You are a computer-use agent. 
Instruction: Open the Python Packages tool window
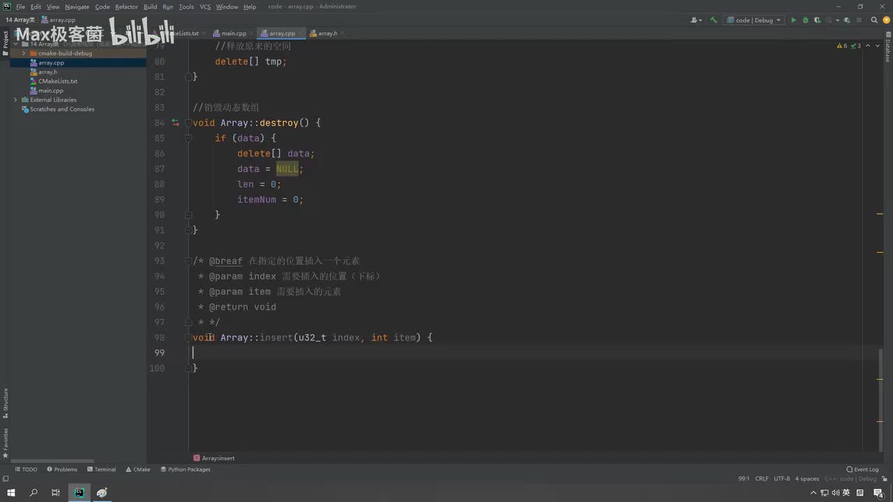[x=186, y=469]
